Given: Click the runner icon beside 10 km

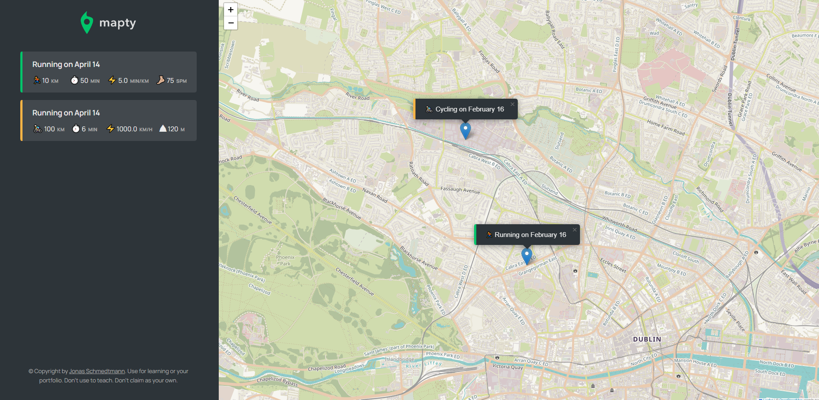Looking at the screenshot, I should tap(37, 80).
